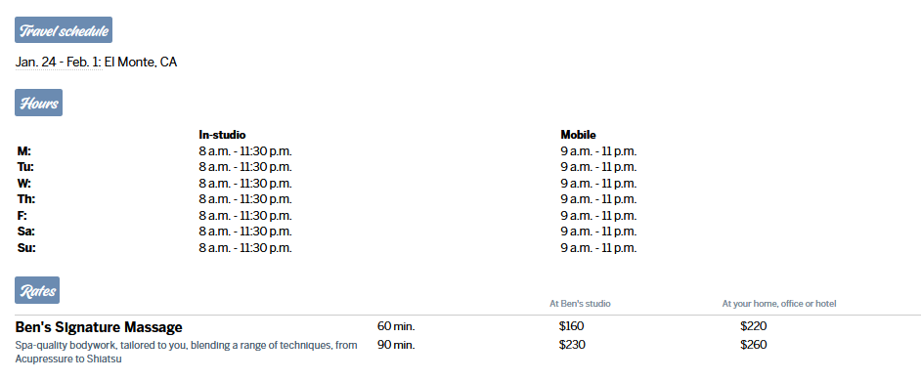Image resolution: width=922 pixels, height=380 pixels.
Task: Click the 60 min. duration option
Action: (396, 326)
